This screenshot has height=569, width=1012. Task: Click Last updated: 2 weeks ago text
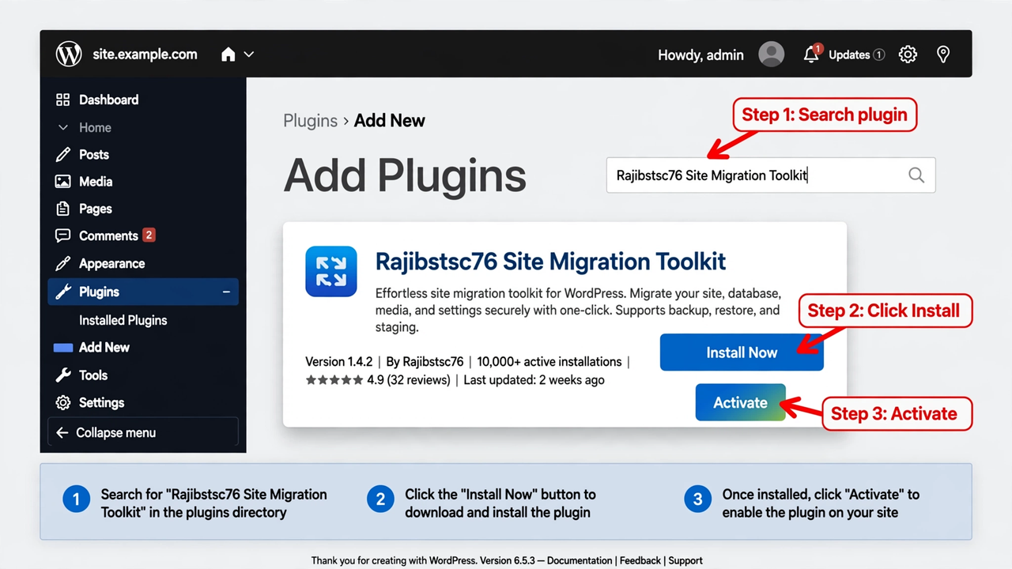coord(534,380)
